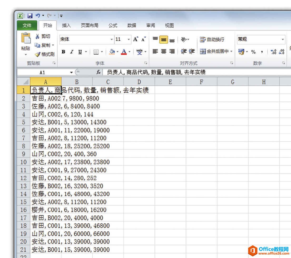The height and width of the screenshot is (258, 291).
Task: Toggle bold formatting
Action: point(63,52)
